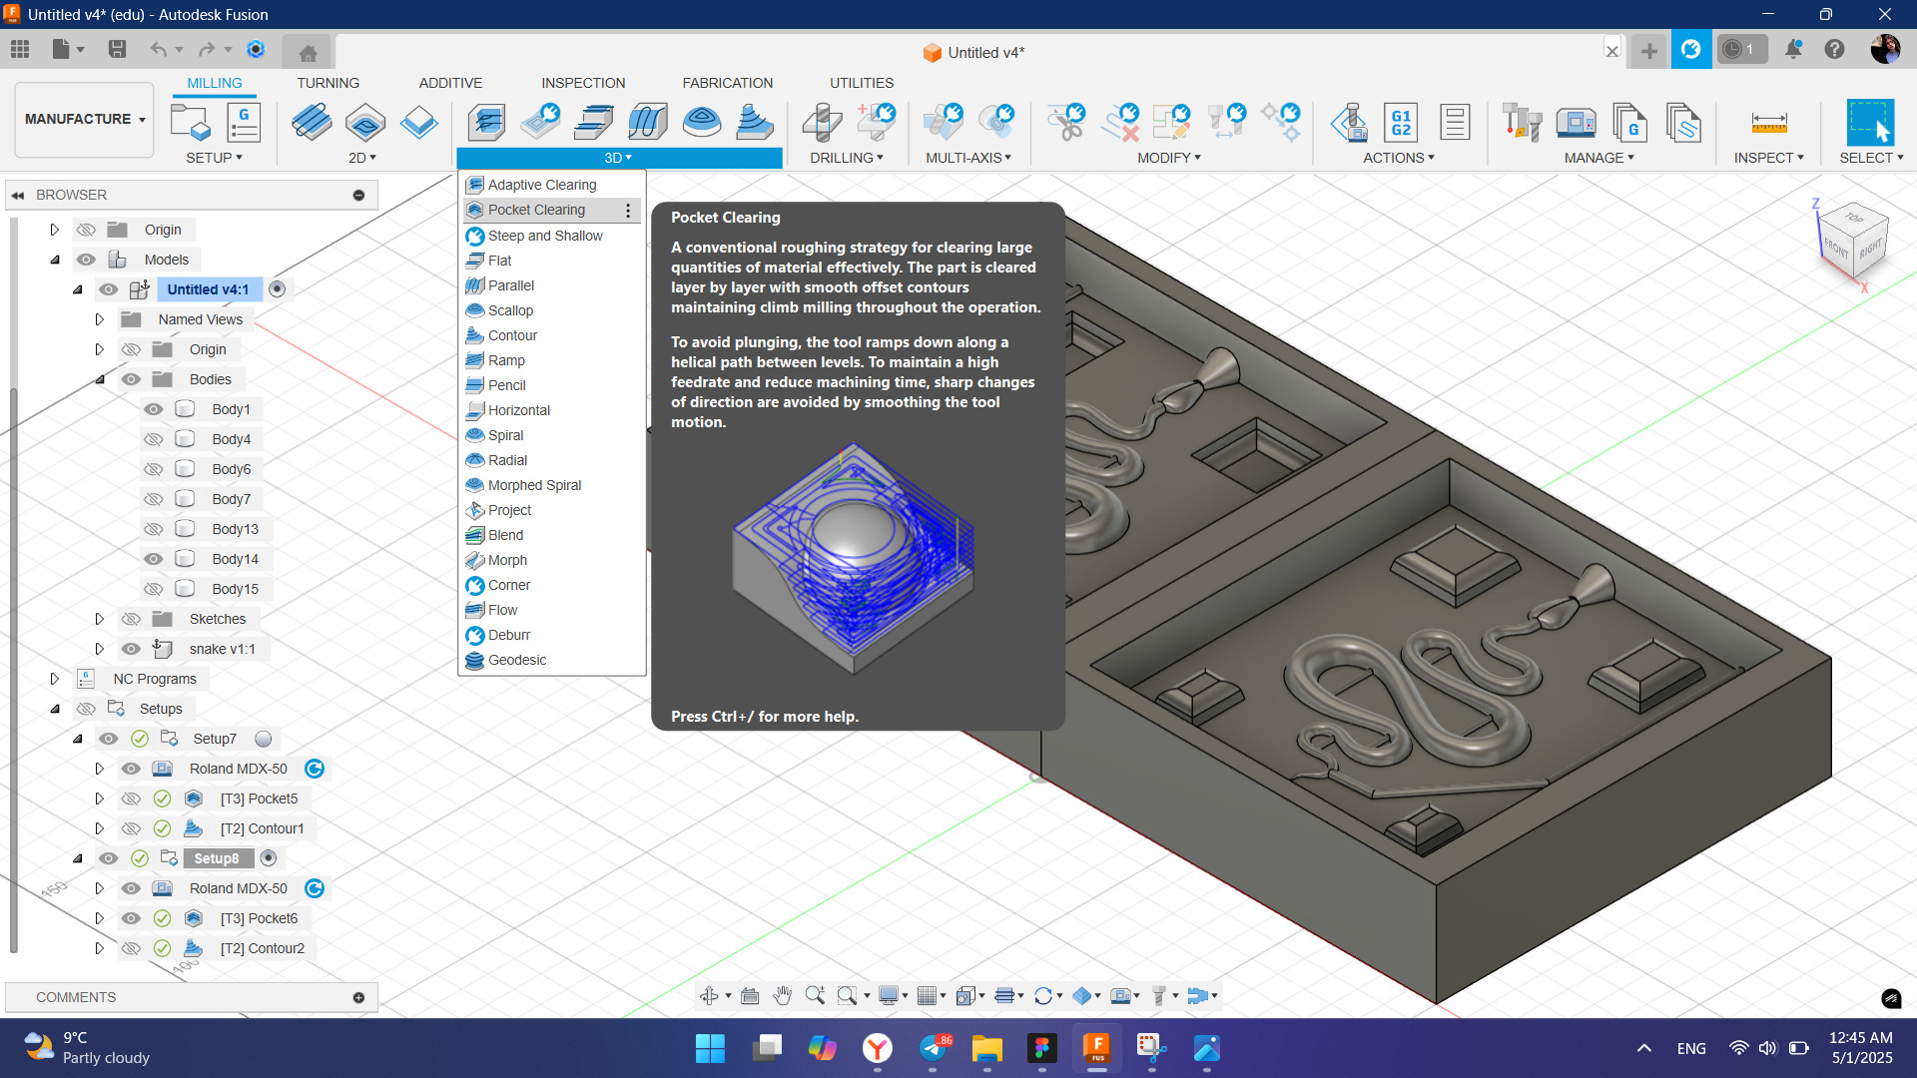1917x1078 pixels.
Task: Open the Help question mark icon
Action: (1835, 49)
